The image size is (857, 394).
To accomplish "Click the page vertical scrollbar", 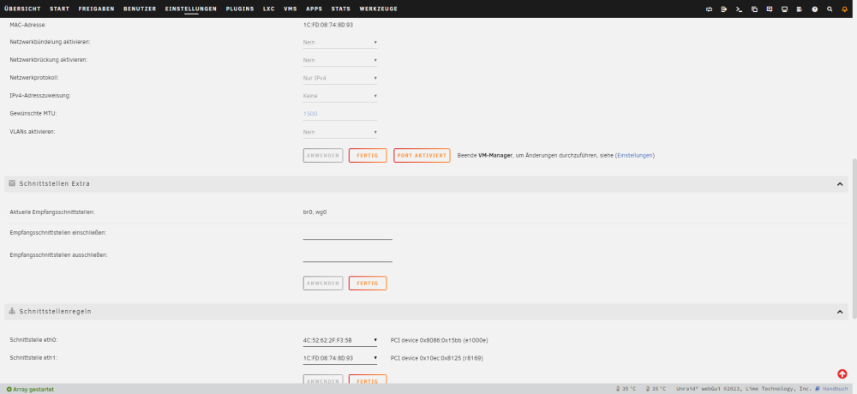I will [854, 239].
